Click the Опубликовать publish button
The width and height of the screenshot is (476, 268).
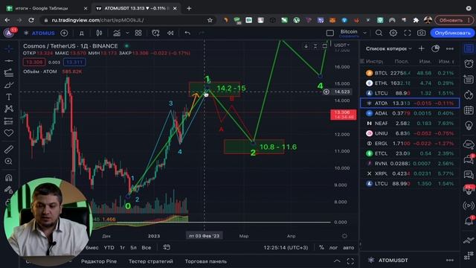(x=452, y=33)
